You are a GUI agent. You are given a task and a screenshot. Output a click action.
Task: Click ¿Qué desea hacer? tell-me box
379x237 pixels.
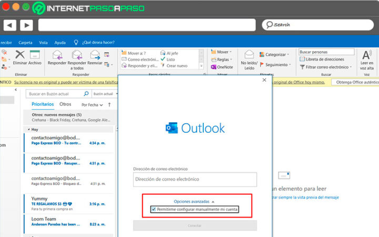point(98,43)
